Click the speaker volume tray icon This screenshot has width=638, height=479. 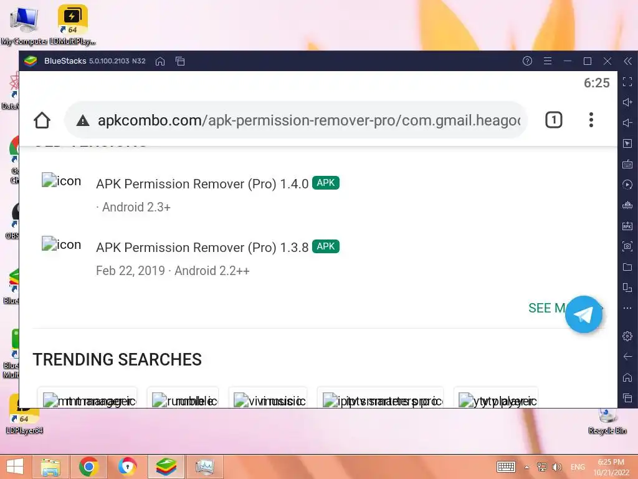556,467
